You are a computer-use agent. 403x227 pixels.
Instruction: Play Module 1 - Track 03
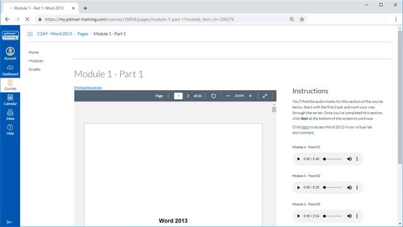298,216
